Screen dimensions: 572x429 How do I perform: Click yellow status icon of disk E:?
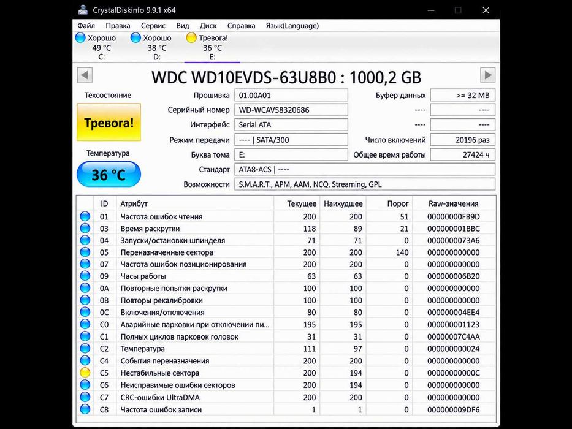[x=191, y=37]
